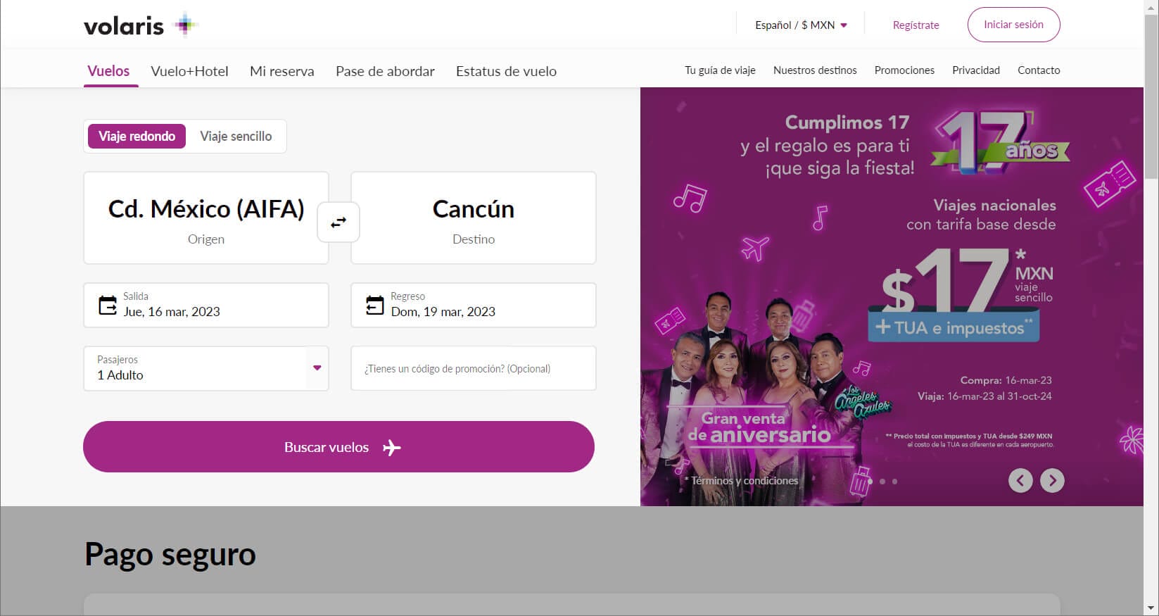Select the third carousel dot indicator
This screenshot has width=1159, height=616.
coord(894,482)
